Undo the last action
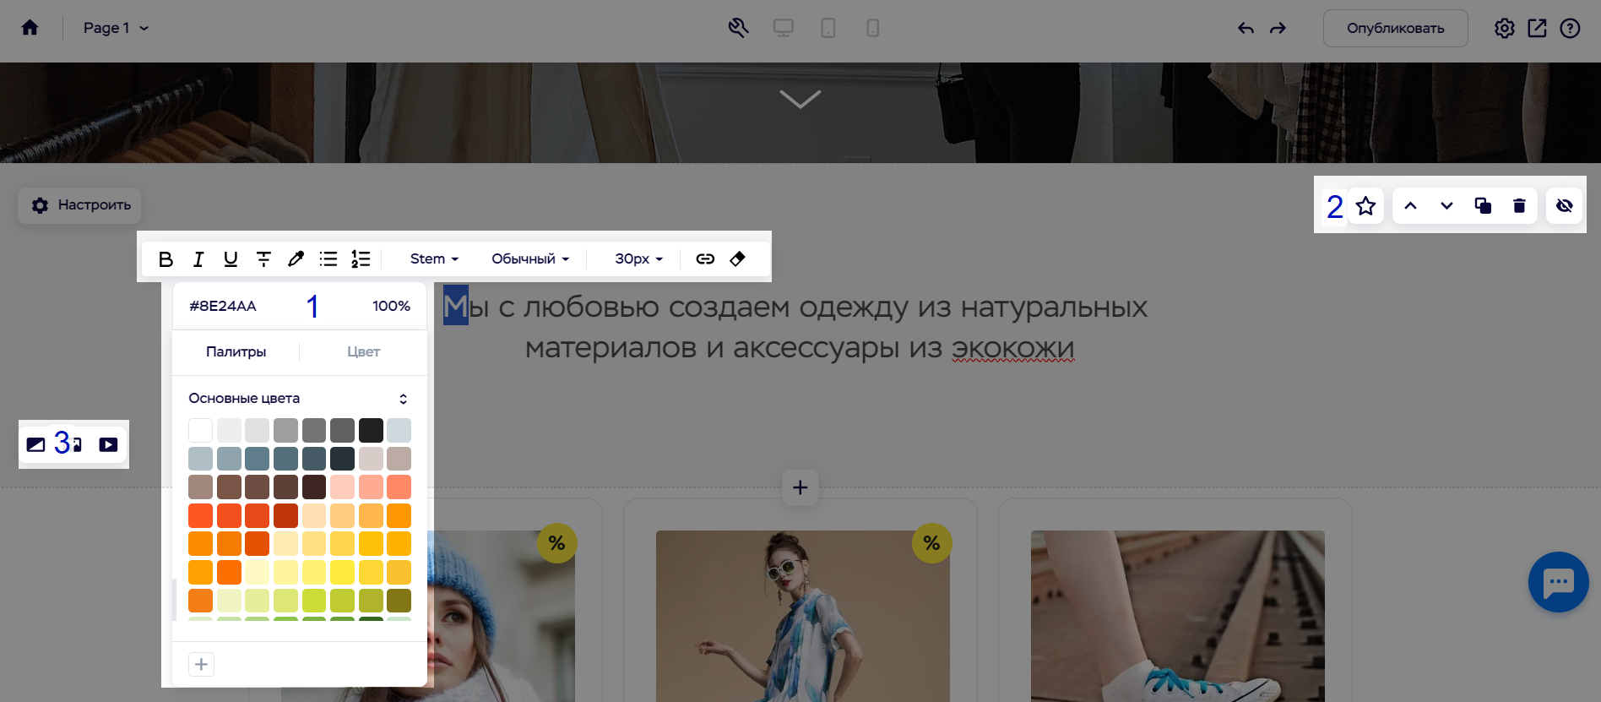Viewport: 1601px width, 702px height. click(1246, 28)
